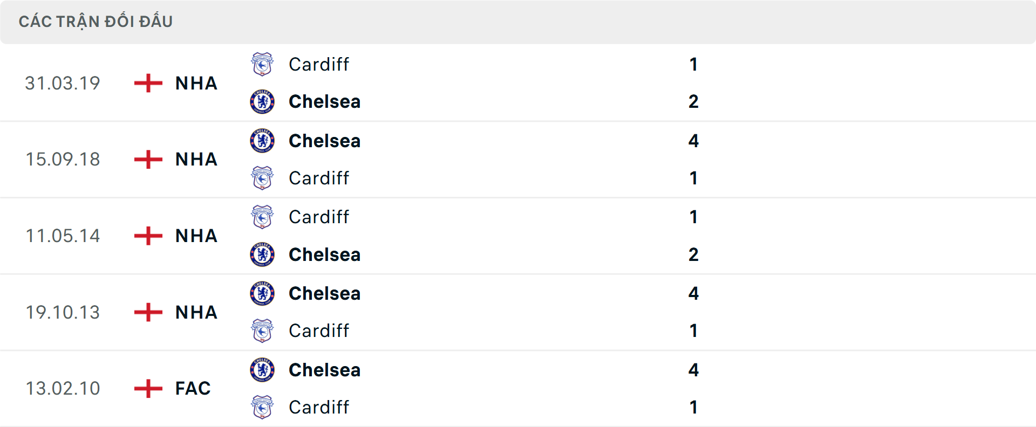Image resolution: width=1036 pixels, height=427 pixels.
Task: Click the Chelsea badge in the 13.02.10 match
Action: pos(262,370)
